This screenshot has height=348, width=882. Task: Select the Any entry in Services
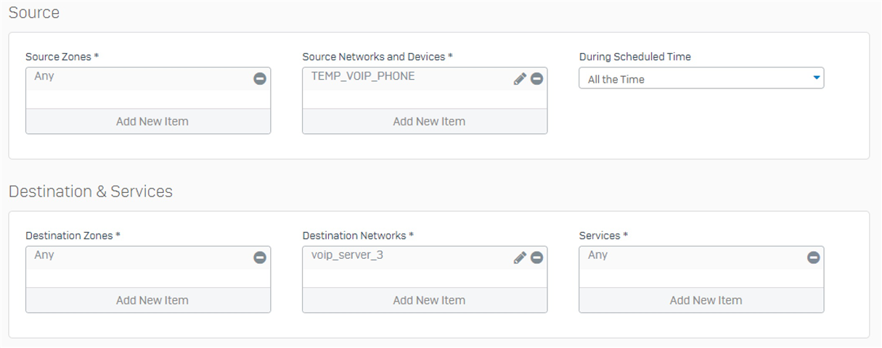692,258
